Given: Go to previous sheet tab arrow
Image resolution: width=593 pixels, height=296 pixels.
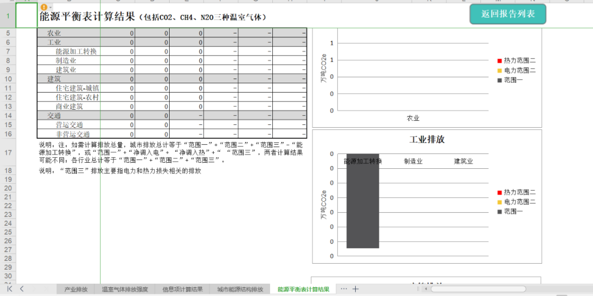Looking at the screenshot, I should [x=21, y=289].
